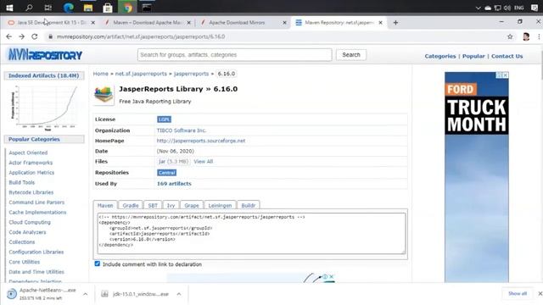This screenshot has height=305, width=543.
Task: Open the notification center icon
Action: [535, 8]
